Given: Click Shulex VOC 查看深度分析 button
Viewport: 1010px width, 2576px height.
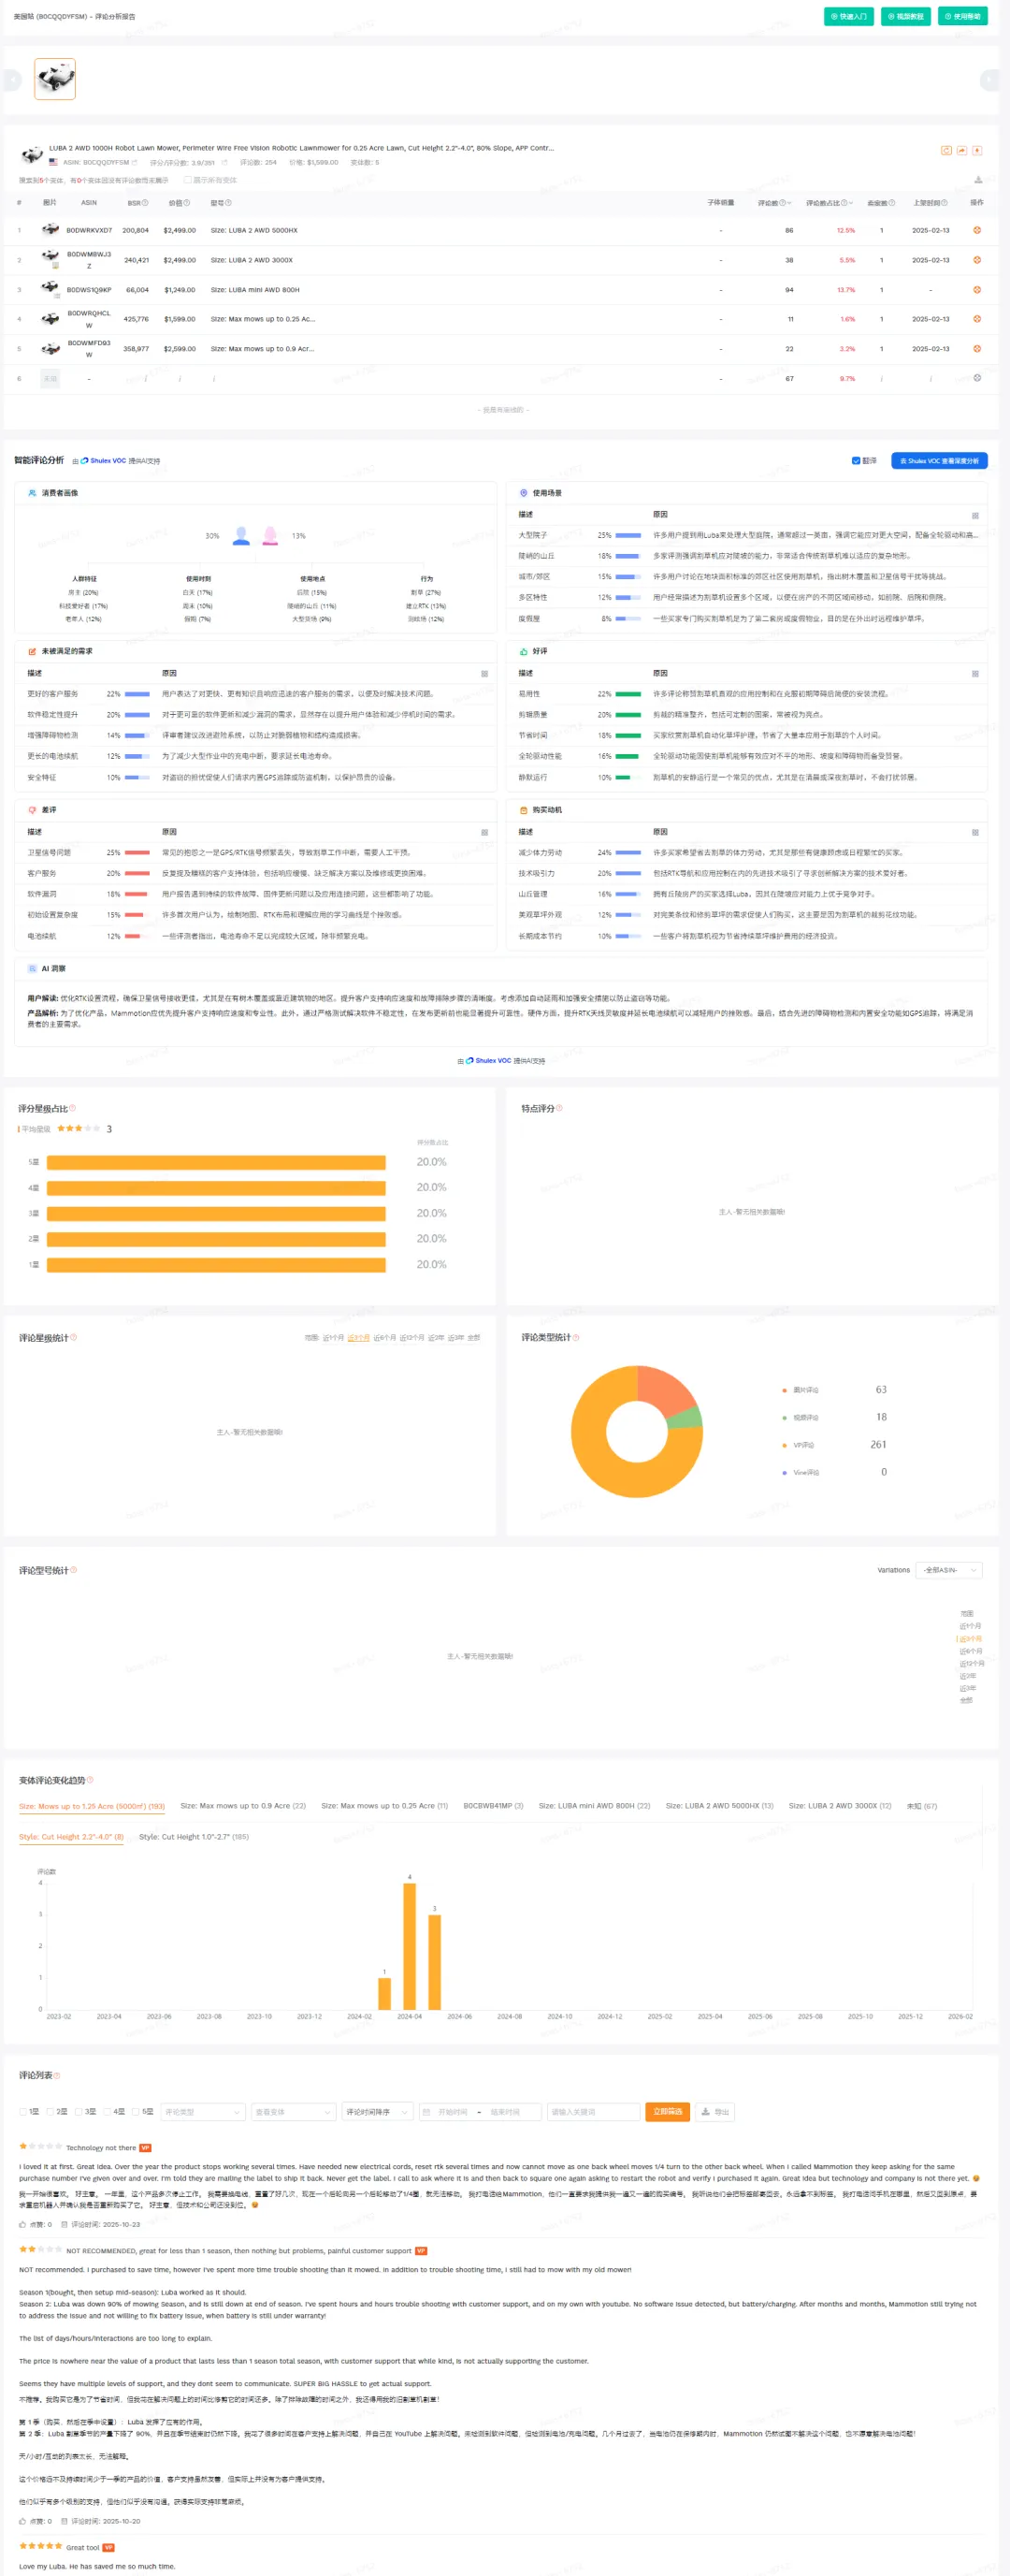Looking at the screenshot, I should tap(939, 461).
